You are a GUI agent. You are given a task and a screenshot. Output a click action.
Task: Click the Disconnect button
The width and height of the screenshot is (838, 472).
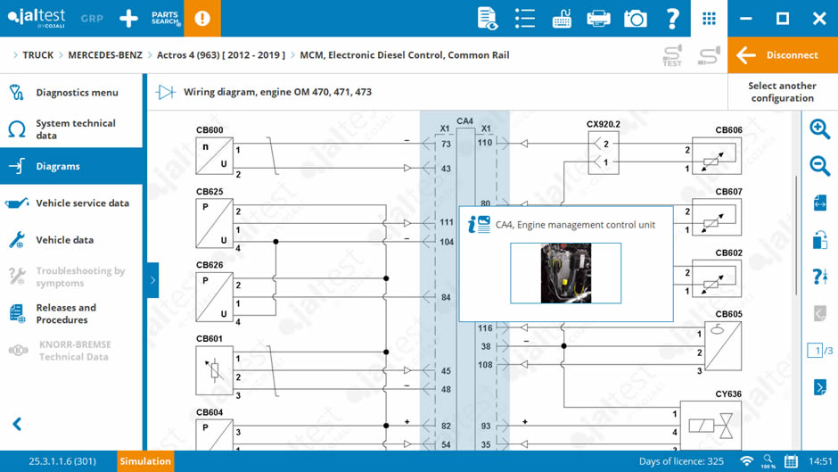[x=783, y=55]
